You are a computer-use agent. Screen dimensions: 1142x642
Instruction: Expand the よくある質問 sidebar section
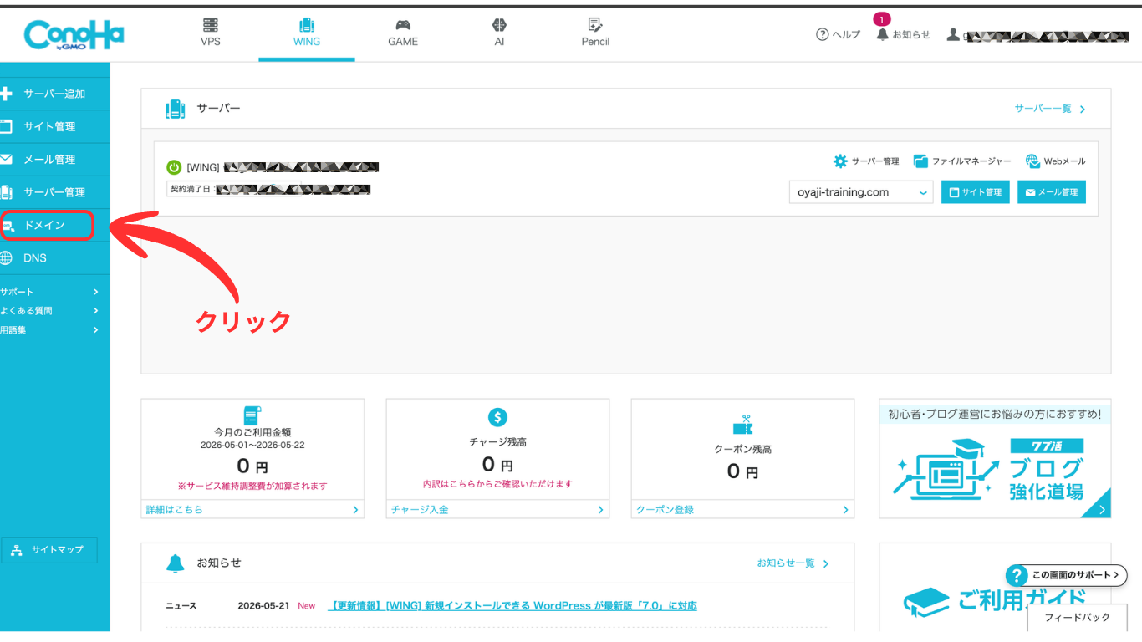50,311
